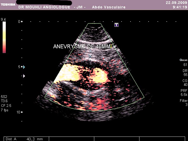
Task: Click the 9.4 color scale maximum value
Action: click(3, 19)
